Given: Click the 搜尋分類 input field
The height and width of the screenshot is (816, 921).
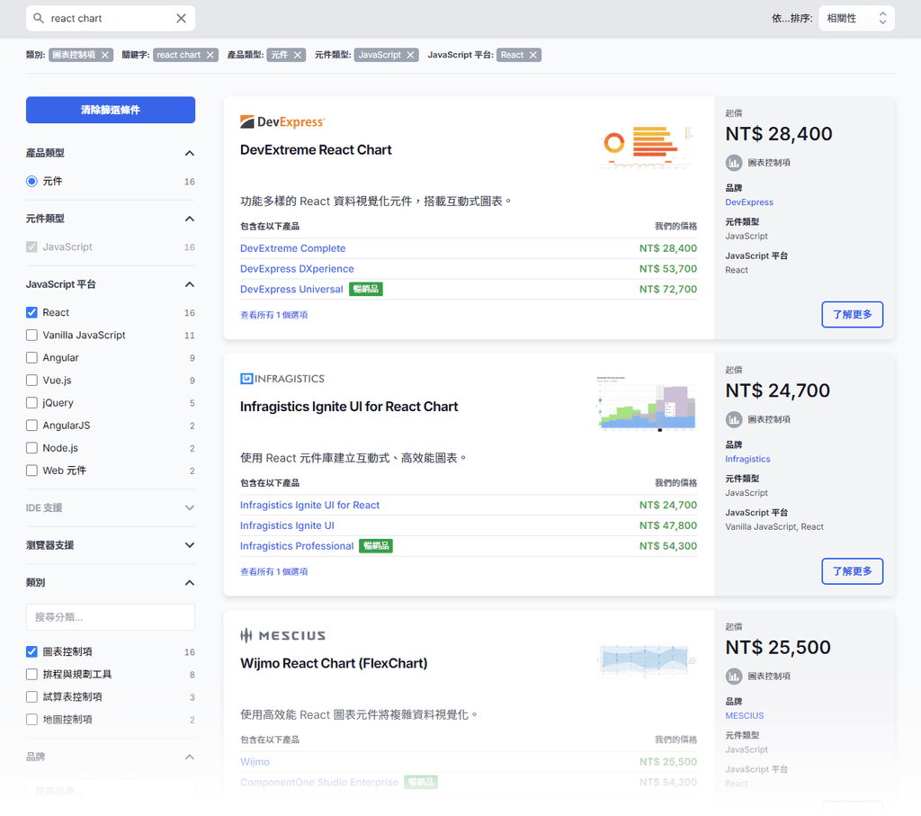Looking at the screenshot, I should pos(111,617).
